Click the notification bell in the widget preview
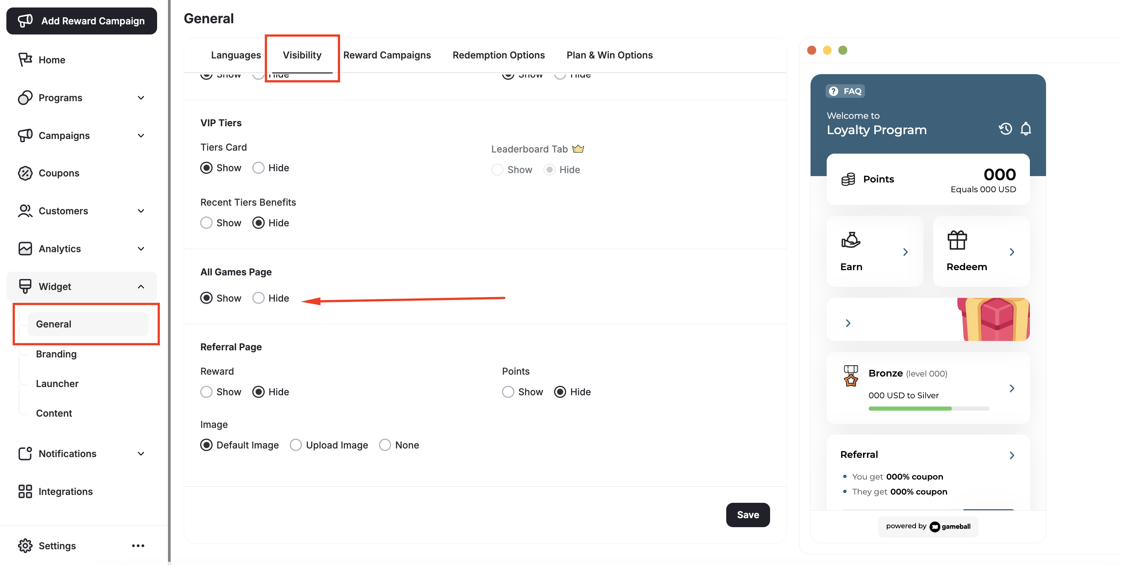Viewport: 1121px width, 565px height. [1026, 129]
